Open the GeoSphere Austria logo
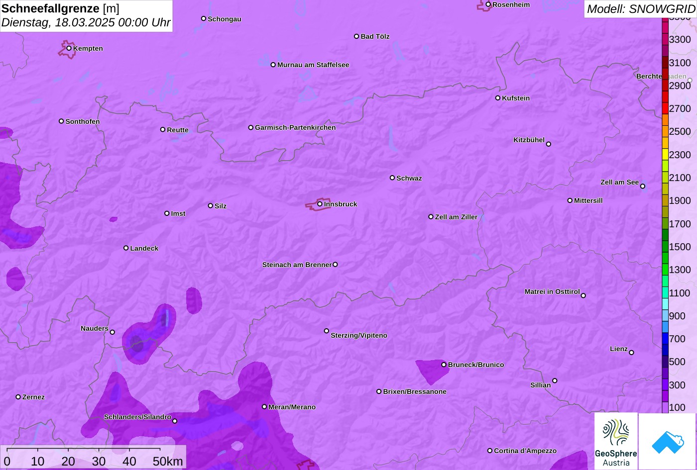This screenshot has width=697, height=470. pos(616,441)
